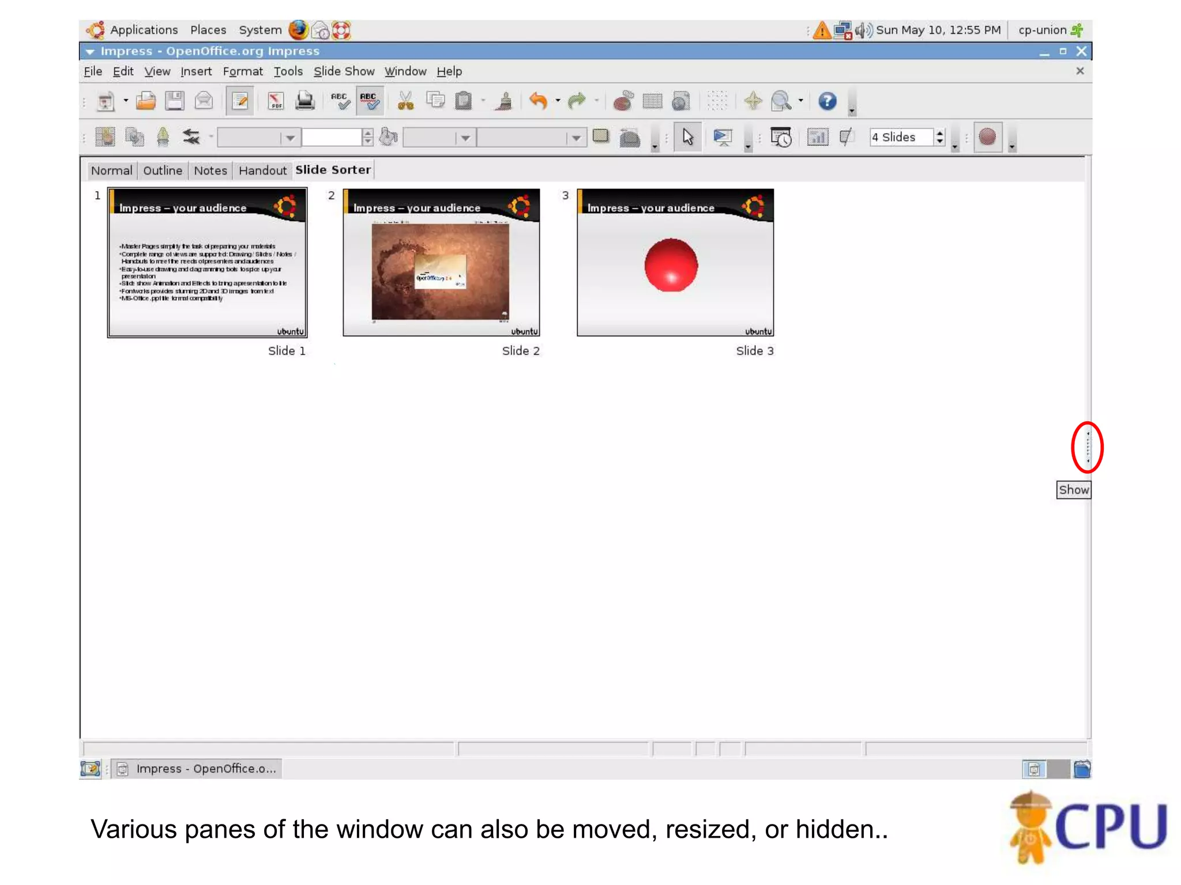This screenshot has height=885, width=1181.
Task: Toggle the Edit File mode button
Action: [x=240, y=101]
